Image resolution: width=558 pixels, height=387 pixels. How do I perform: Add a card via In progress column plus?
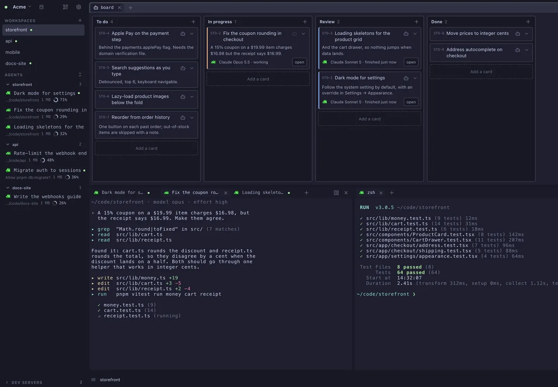(305, 22)
